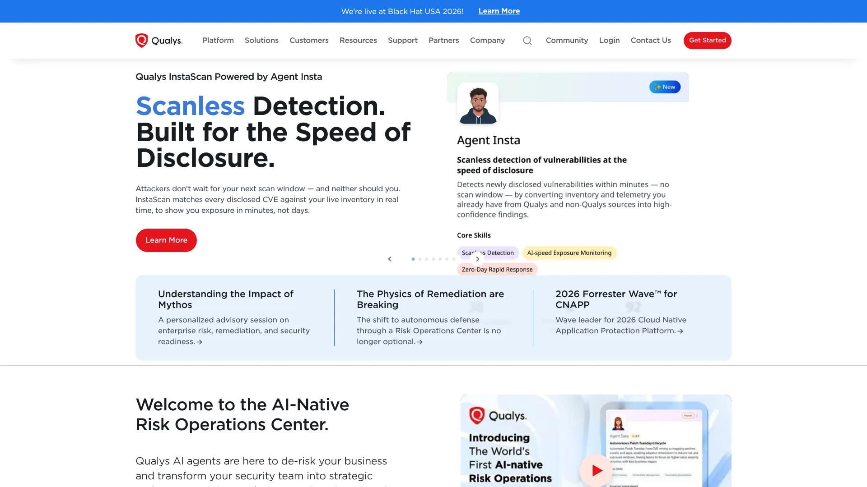
Task: Click the red Get Started button
Action: [x=707, y=41]
